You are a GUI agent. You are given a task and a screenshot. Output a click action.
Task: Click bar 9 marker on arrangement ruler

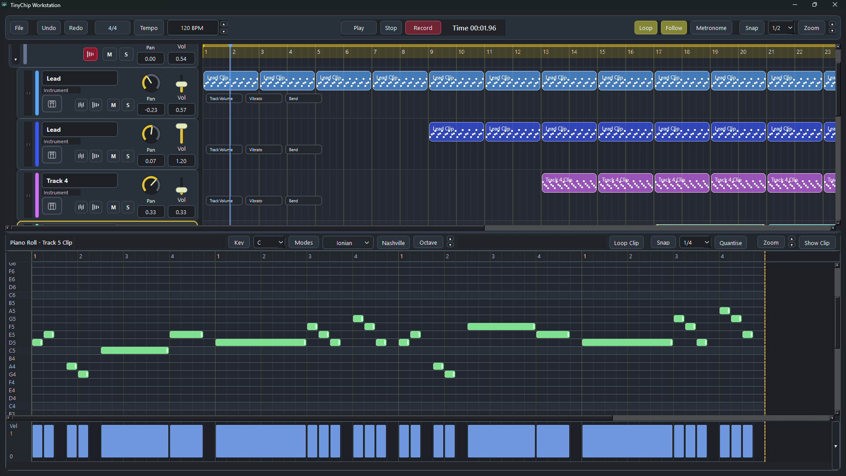(x=431, y=52)
